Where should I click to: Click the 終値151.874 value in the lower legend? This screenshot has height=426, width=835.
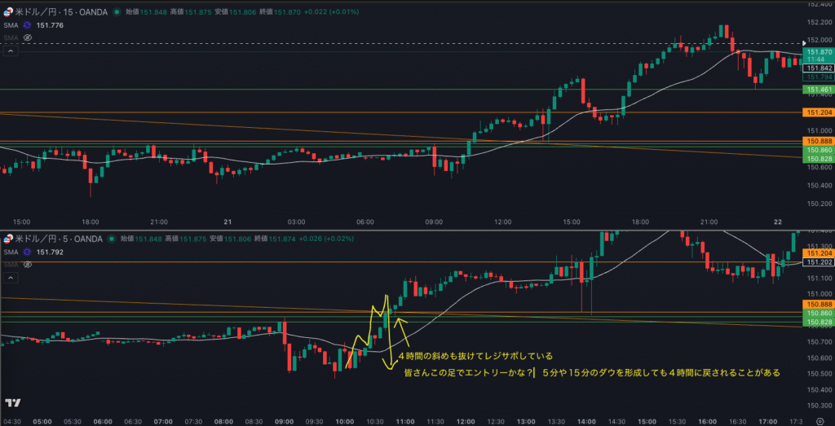tap(276, 239)
